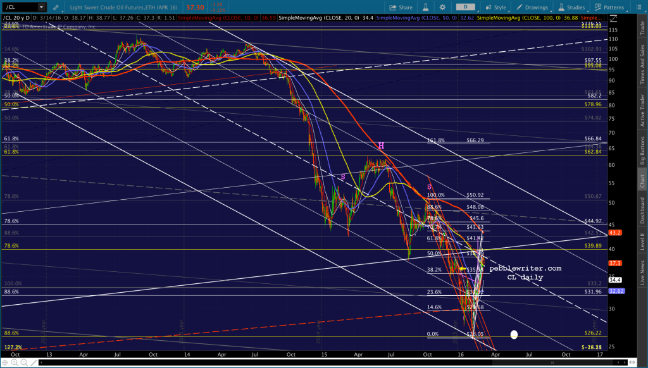648x368 pixels.
Task: Open the D timeframe selector
Action: (465, 7)
